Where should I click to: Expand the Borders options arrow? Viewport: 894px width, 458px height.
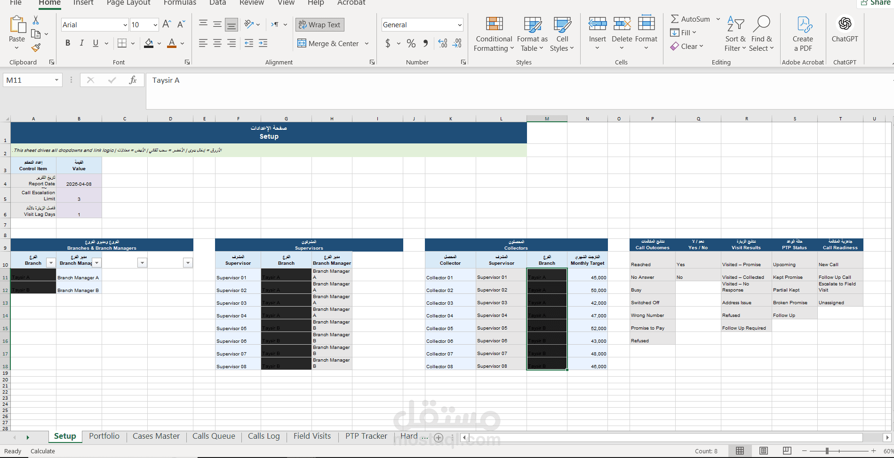coord(133,44)
